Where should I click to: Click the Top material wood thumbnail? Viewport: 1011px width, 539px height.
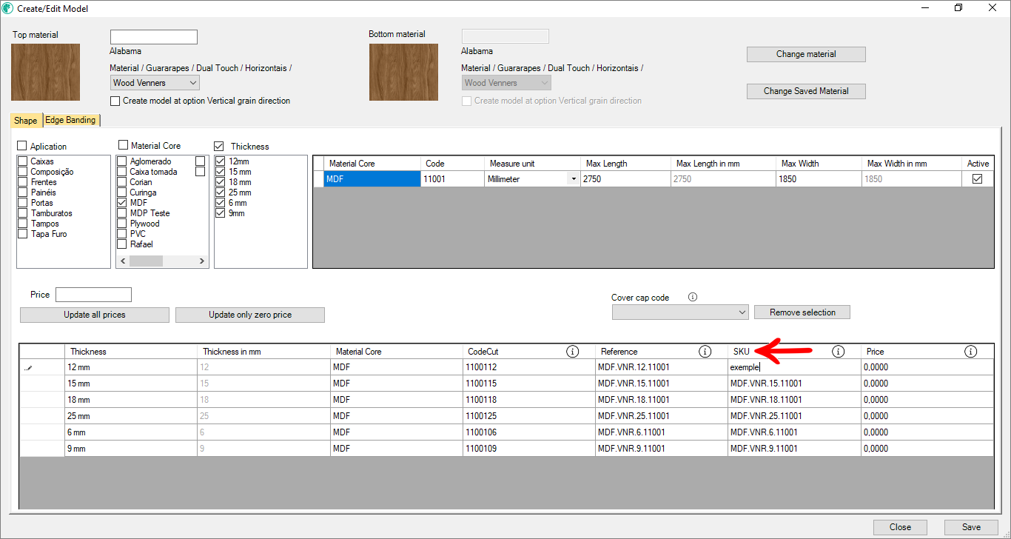click(45, 72)
